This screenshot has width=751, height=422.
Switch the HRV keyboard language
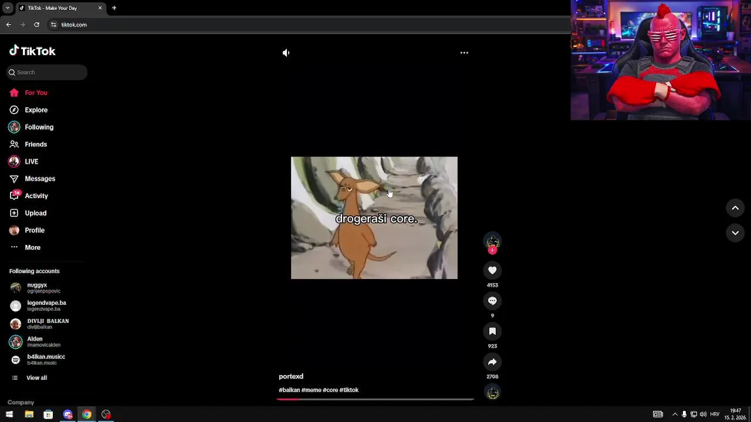(715, 414)
